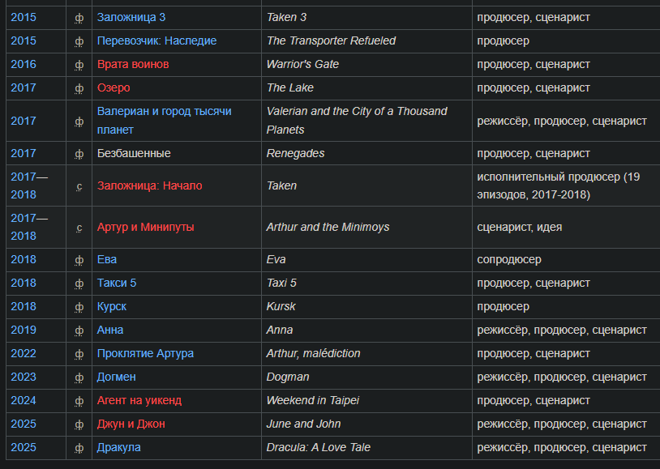Click year 2022 in Проклятие Артура row
Viewport: 660px width, 469px height.
pyautogui.click(x=24, y=354)
